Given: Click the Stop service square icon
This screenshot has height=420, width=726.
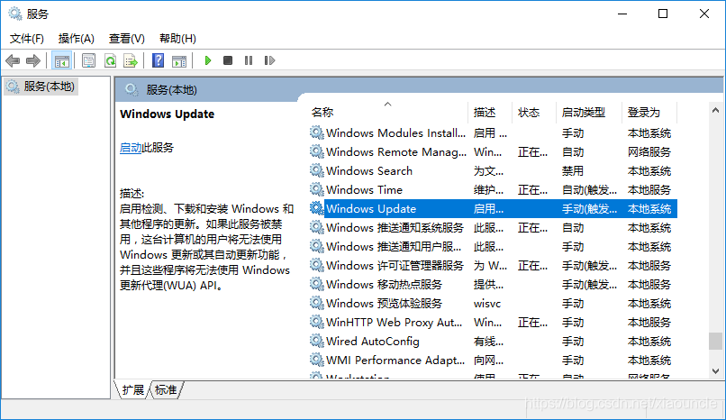Looking at the screenshot, I should pos(228,60).
